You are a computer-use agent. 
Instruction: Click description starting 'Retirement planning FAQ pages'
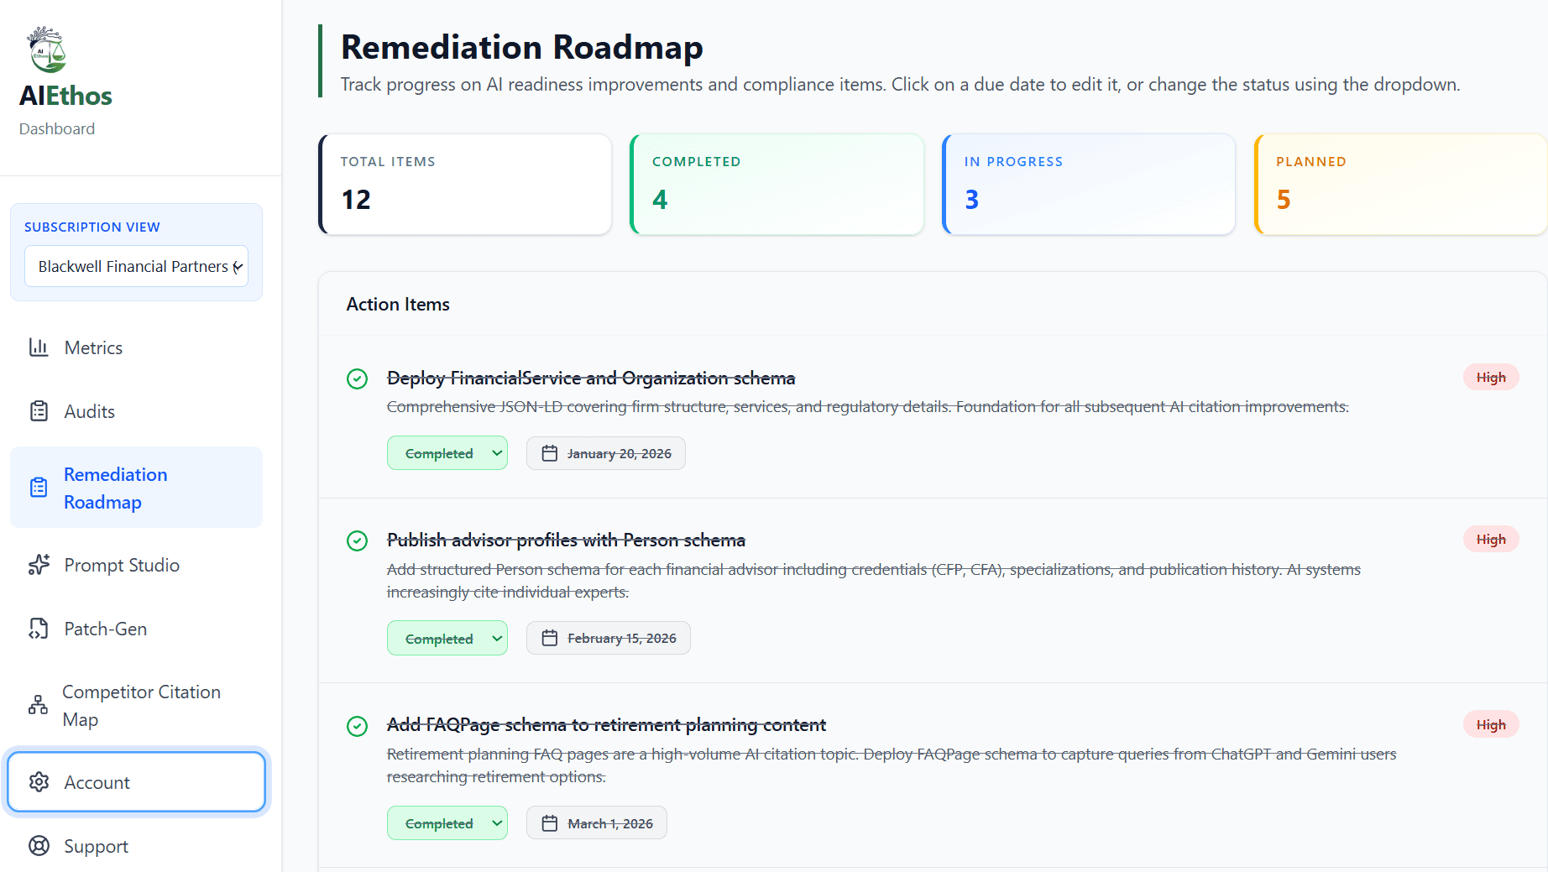pyautogui.click(x=892, y=765)
